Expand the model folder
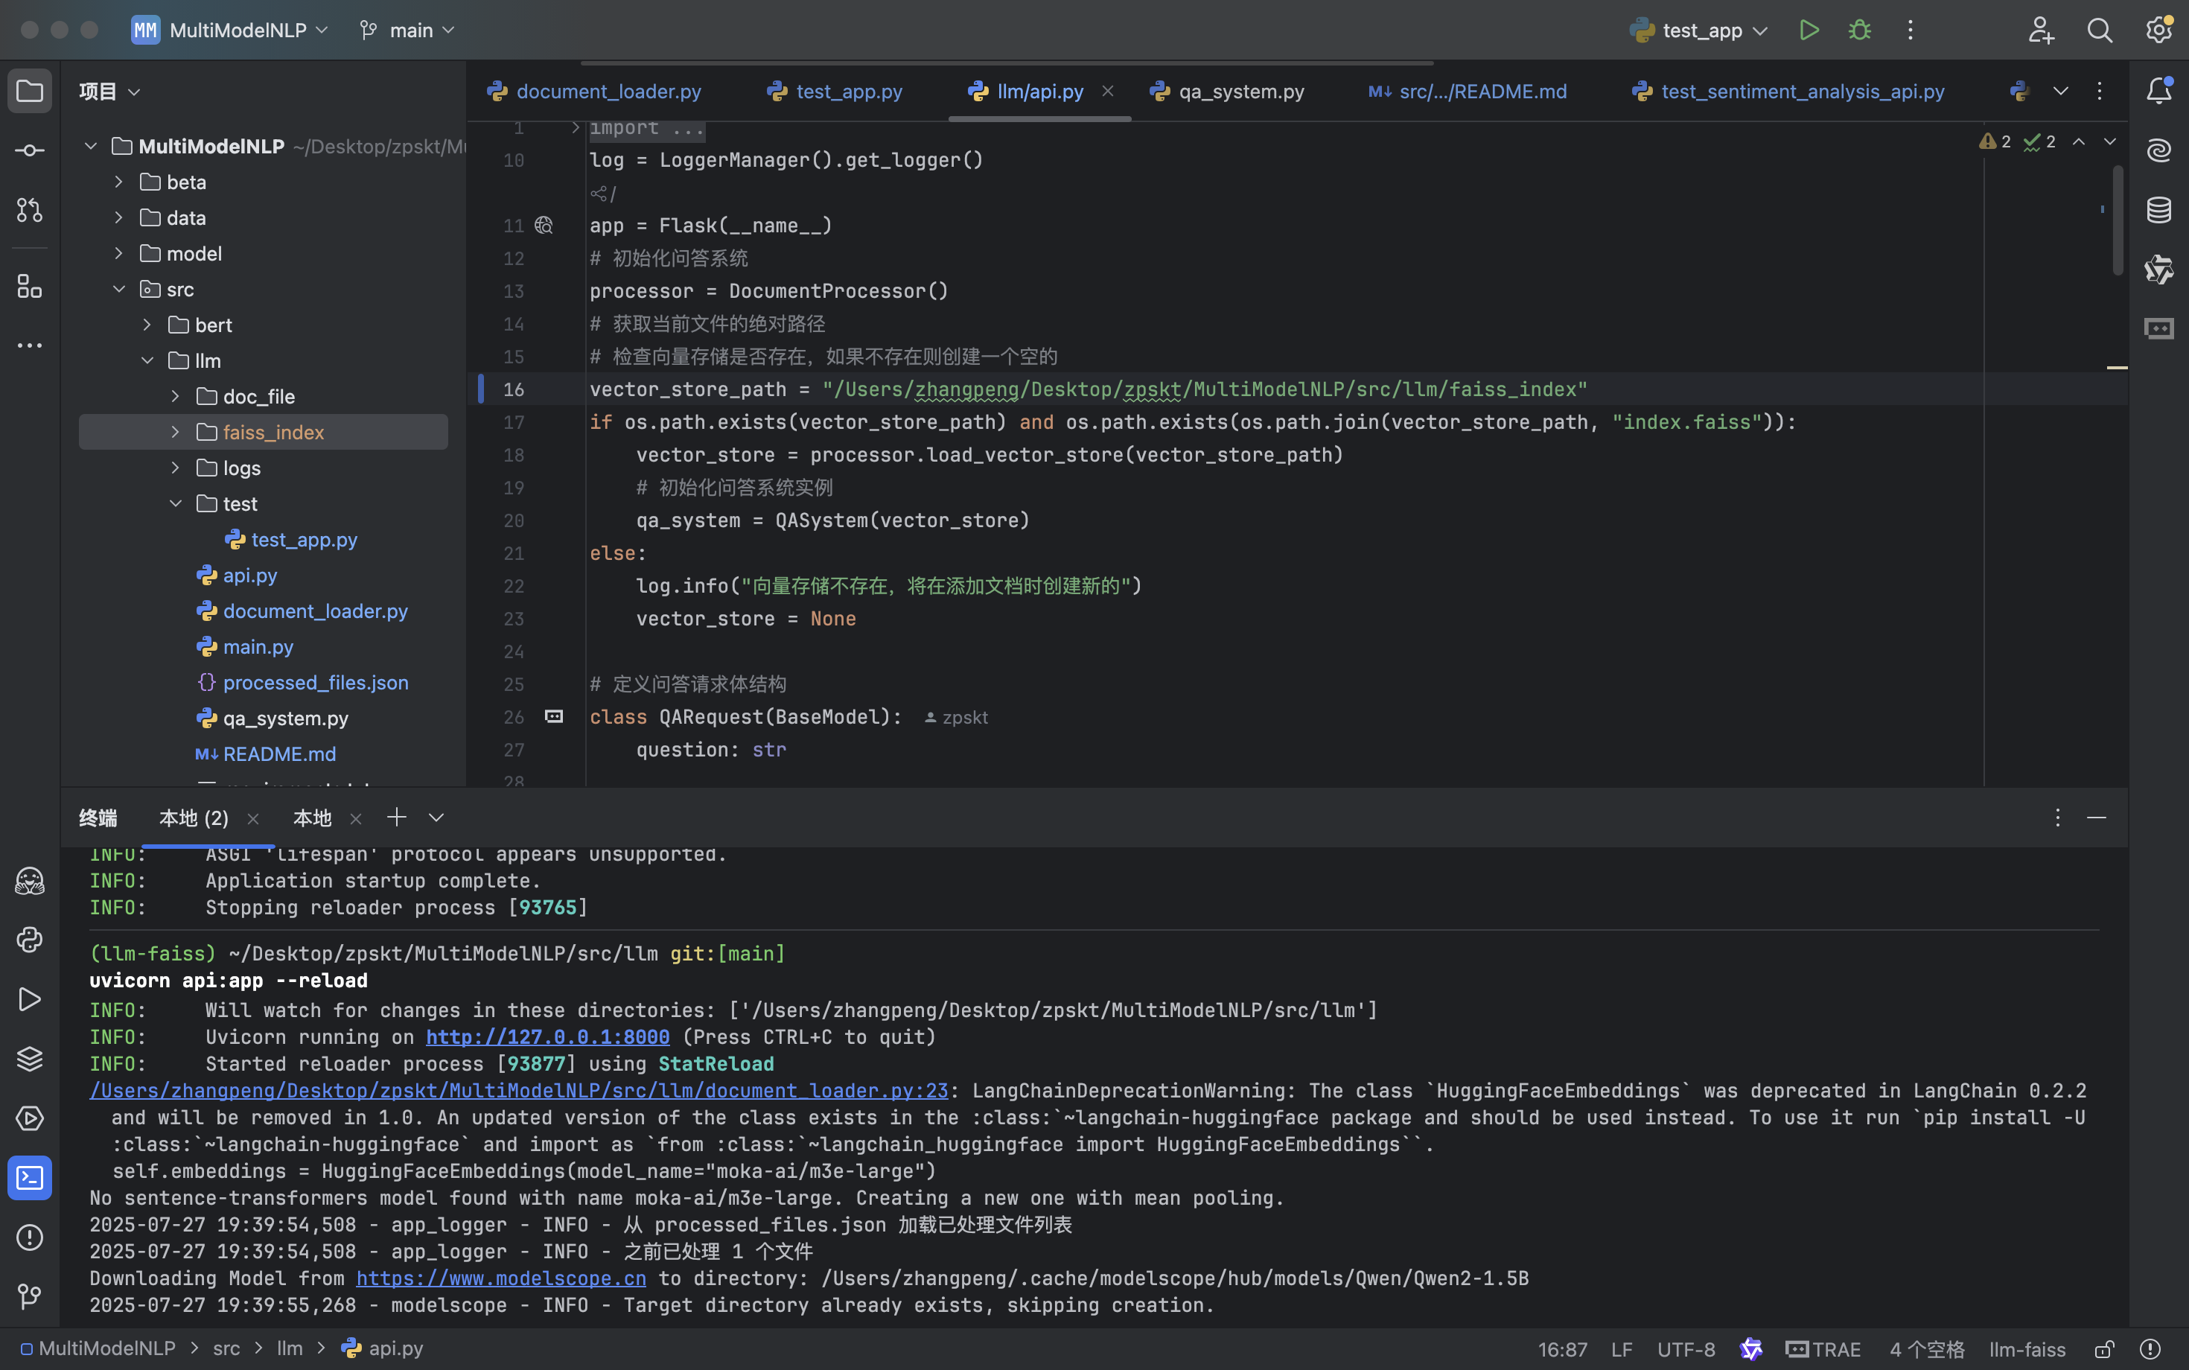This screenshot has height=1370, width=2189. point(118,254)
